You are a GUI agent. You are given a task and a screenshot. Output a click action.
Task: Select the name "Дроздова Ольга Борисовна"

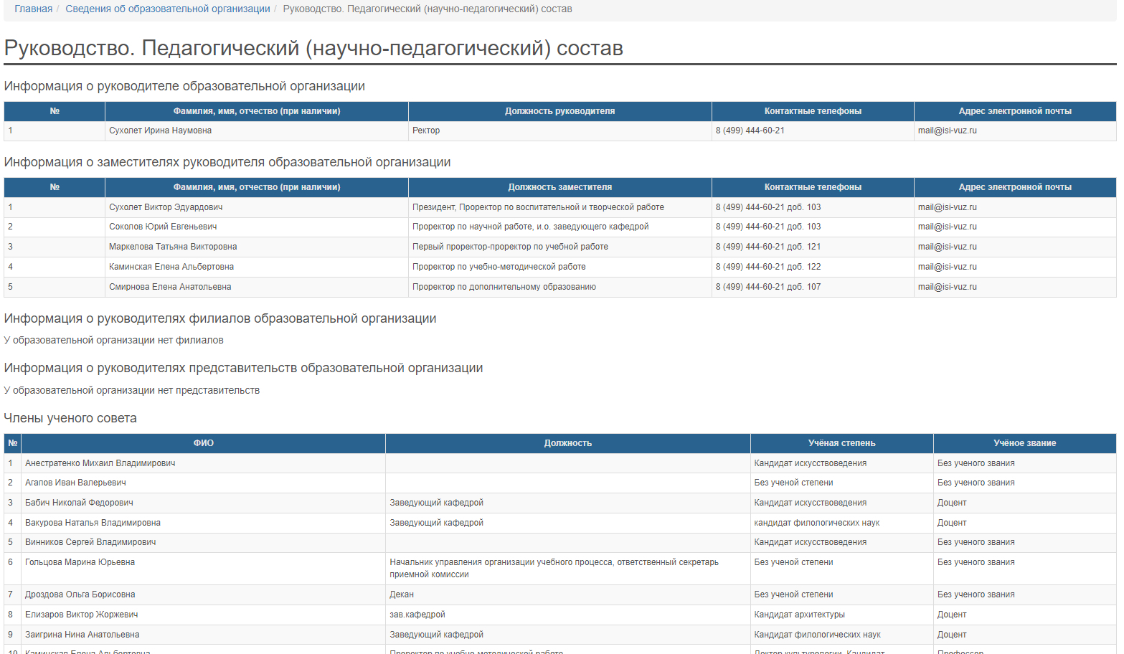pos(80,594)
